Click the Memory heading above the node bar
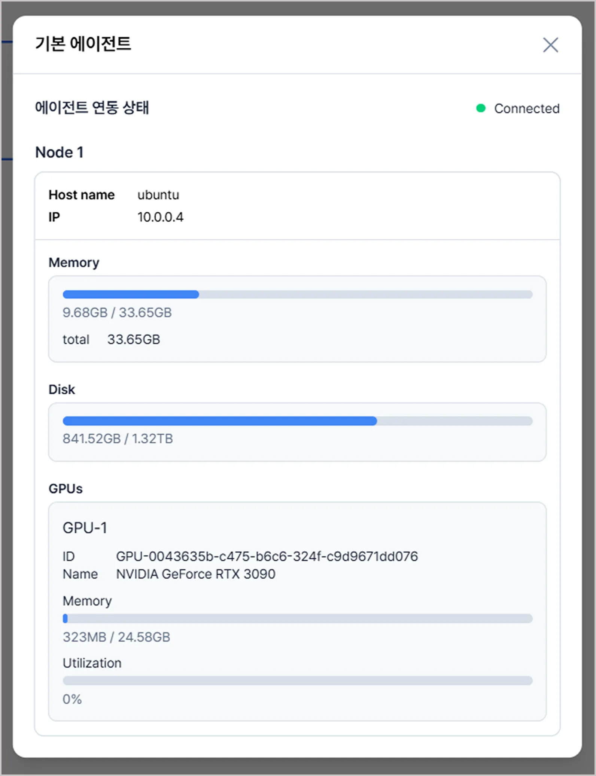596x776 pixels. [x=74, y=263]
